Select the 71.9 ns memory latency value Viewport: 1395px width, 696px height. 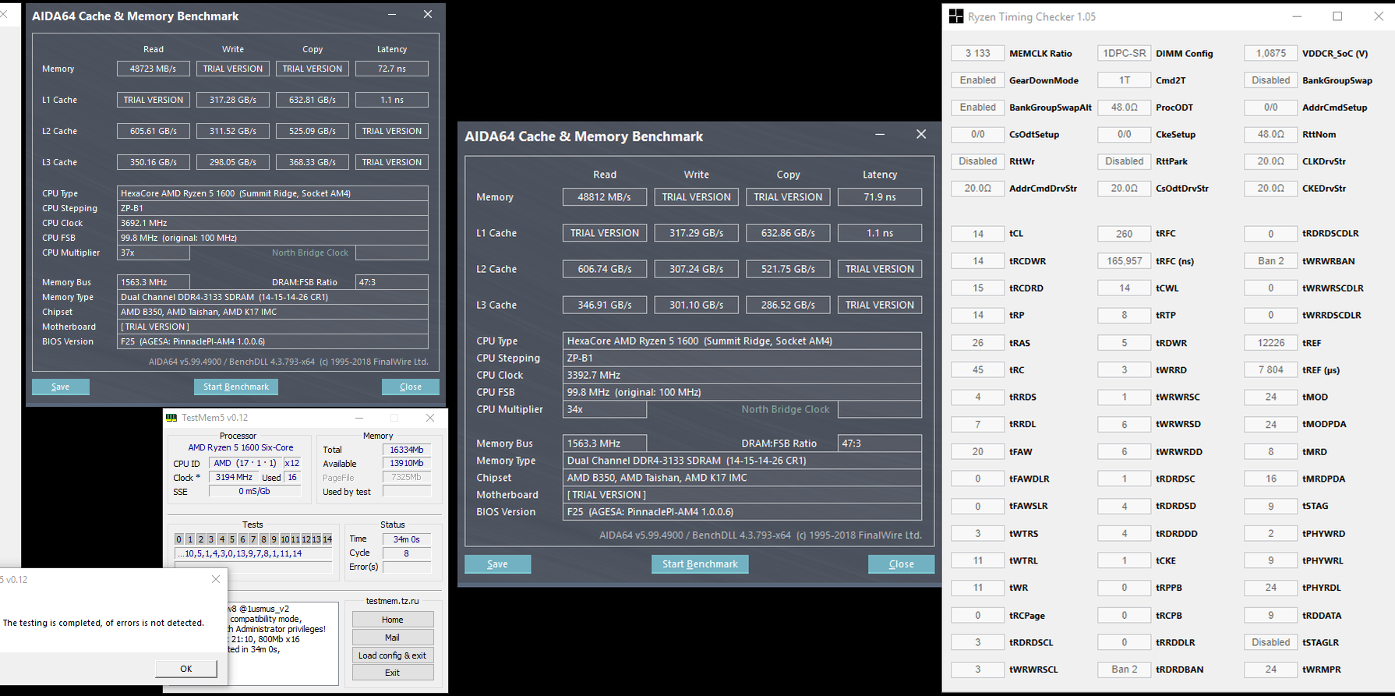[x=879, y=197]
